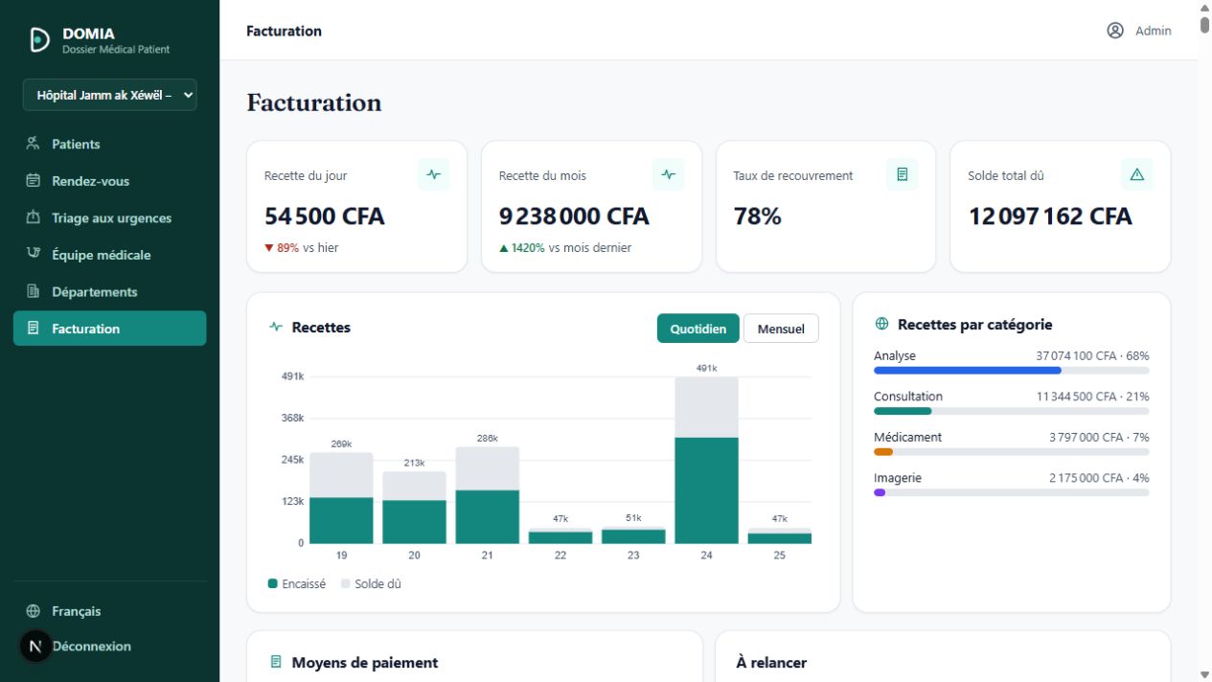1212x682 pixels.
Task: Click the Triage aux urgences icon
Action: (34, 217)
